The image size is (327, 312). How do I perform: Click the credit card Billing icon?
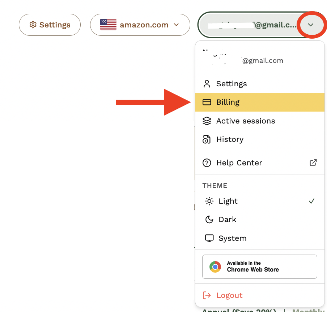pos(207,102)
